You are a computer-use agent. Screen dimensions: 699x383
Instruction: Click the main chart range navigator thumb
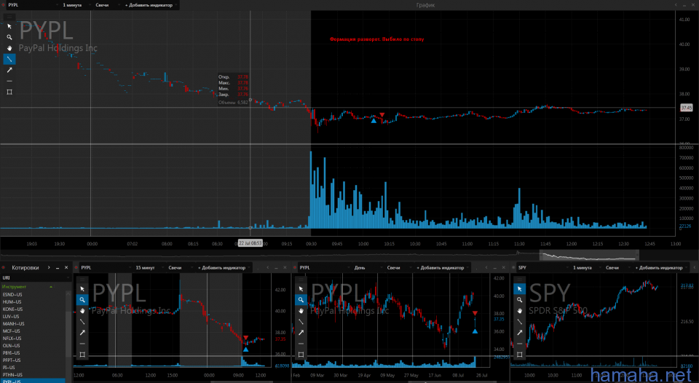[x=589, y=255]
